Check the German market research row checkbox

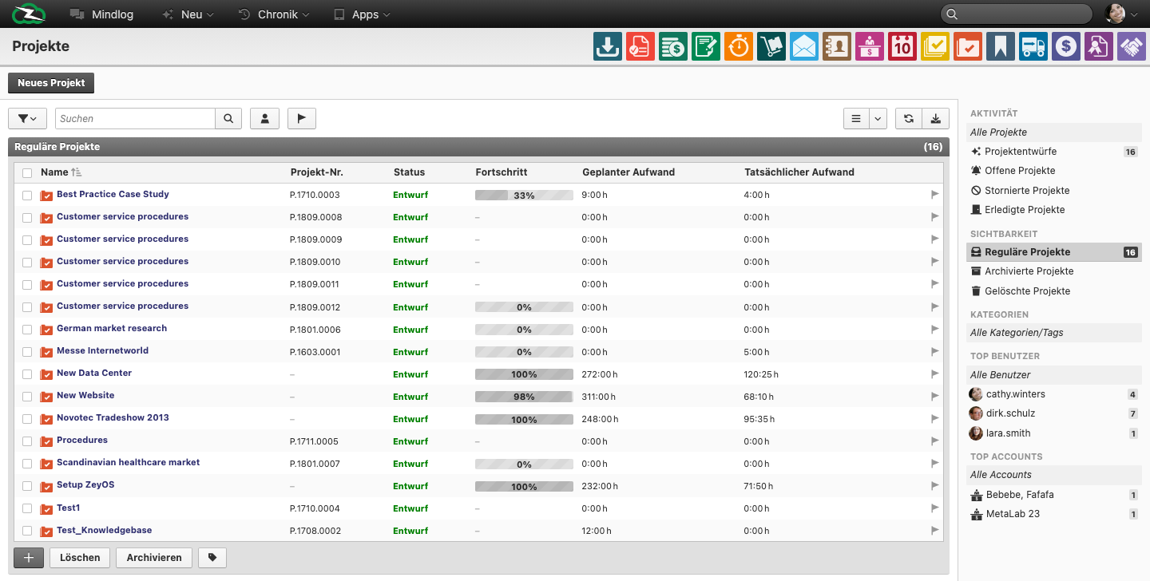tap(27, 329)
